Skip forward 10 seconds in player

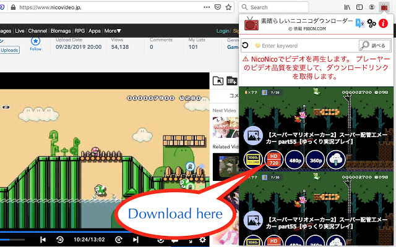pyautogui.click(x=119, y=240)
